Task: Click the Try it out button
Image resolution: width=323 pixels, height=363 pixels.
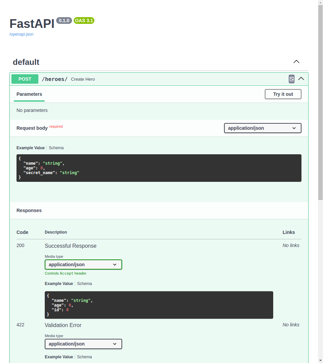Action: 283,94
